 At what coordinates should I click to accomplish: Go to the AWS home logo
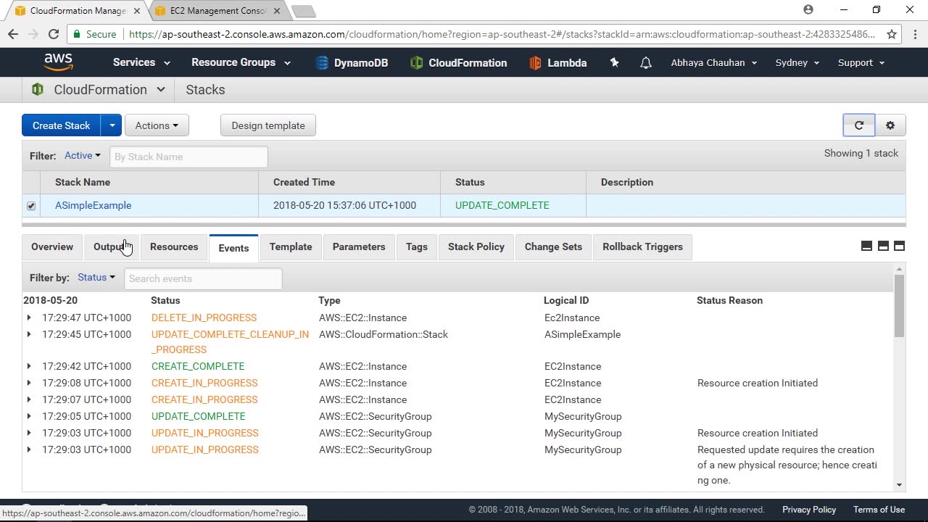coord(58,62)
